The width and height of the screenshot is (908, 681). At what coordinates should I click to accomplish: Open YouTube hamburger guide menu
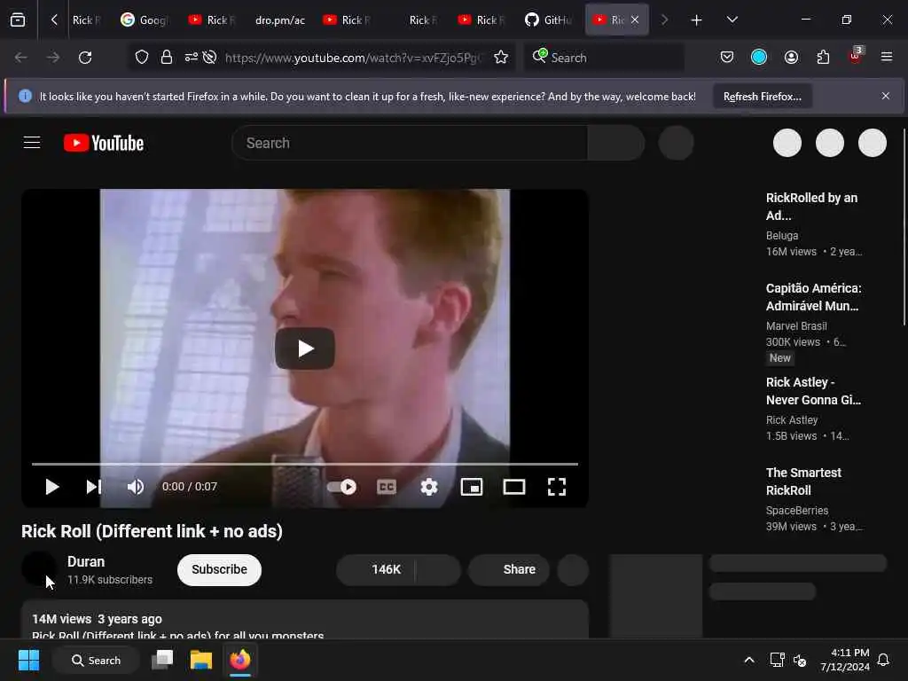[32, 143]
